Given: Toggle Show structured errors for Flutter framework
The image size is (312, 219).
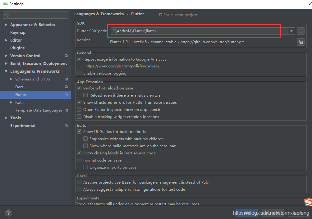Looking at the screenshot, I should (79, 102).
